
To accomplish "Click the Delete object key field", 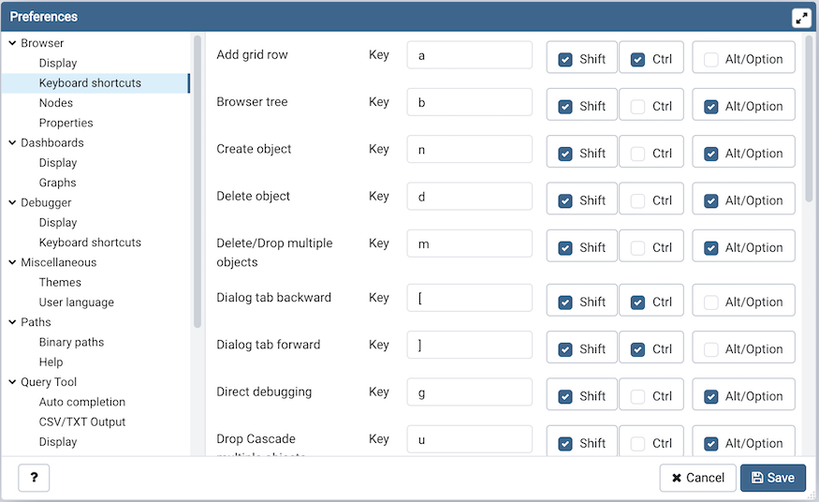I will (x=470, y=196).
